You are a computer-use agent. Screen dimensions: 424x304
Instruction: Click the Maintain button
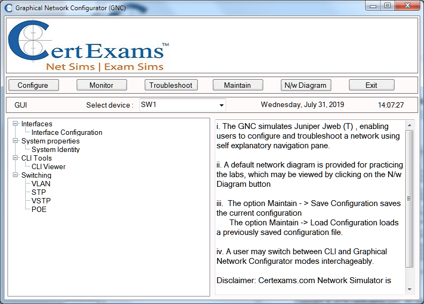(237, 85)
